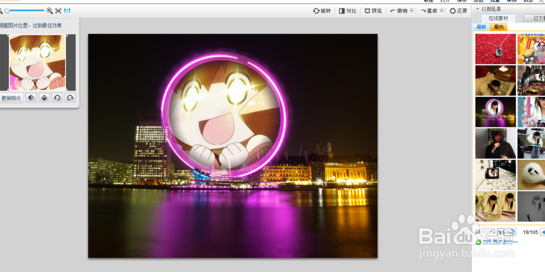This screenshot has width=545, height=272.
Task: Select the white mask template thumbnail
Action: click(531, 175)
